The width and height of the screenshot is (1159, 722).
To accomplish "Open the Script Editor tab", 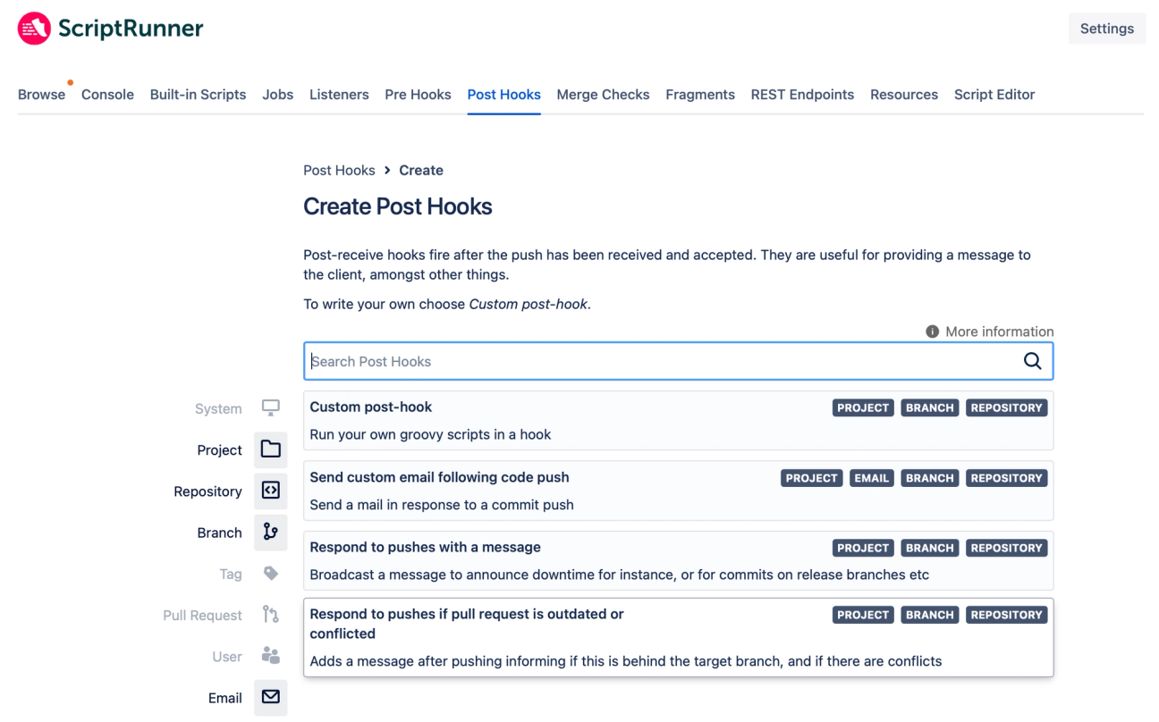I will click(x=994, y=95).
